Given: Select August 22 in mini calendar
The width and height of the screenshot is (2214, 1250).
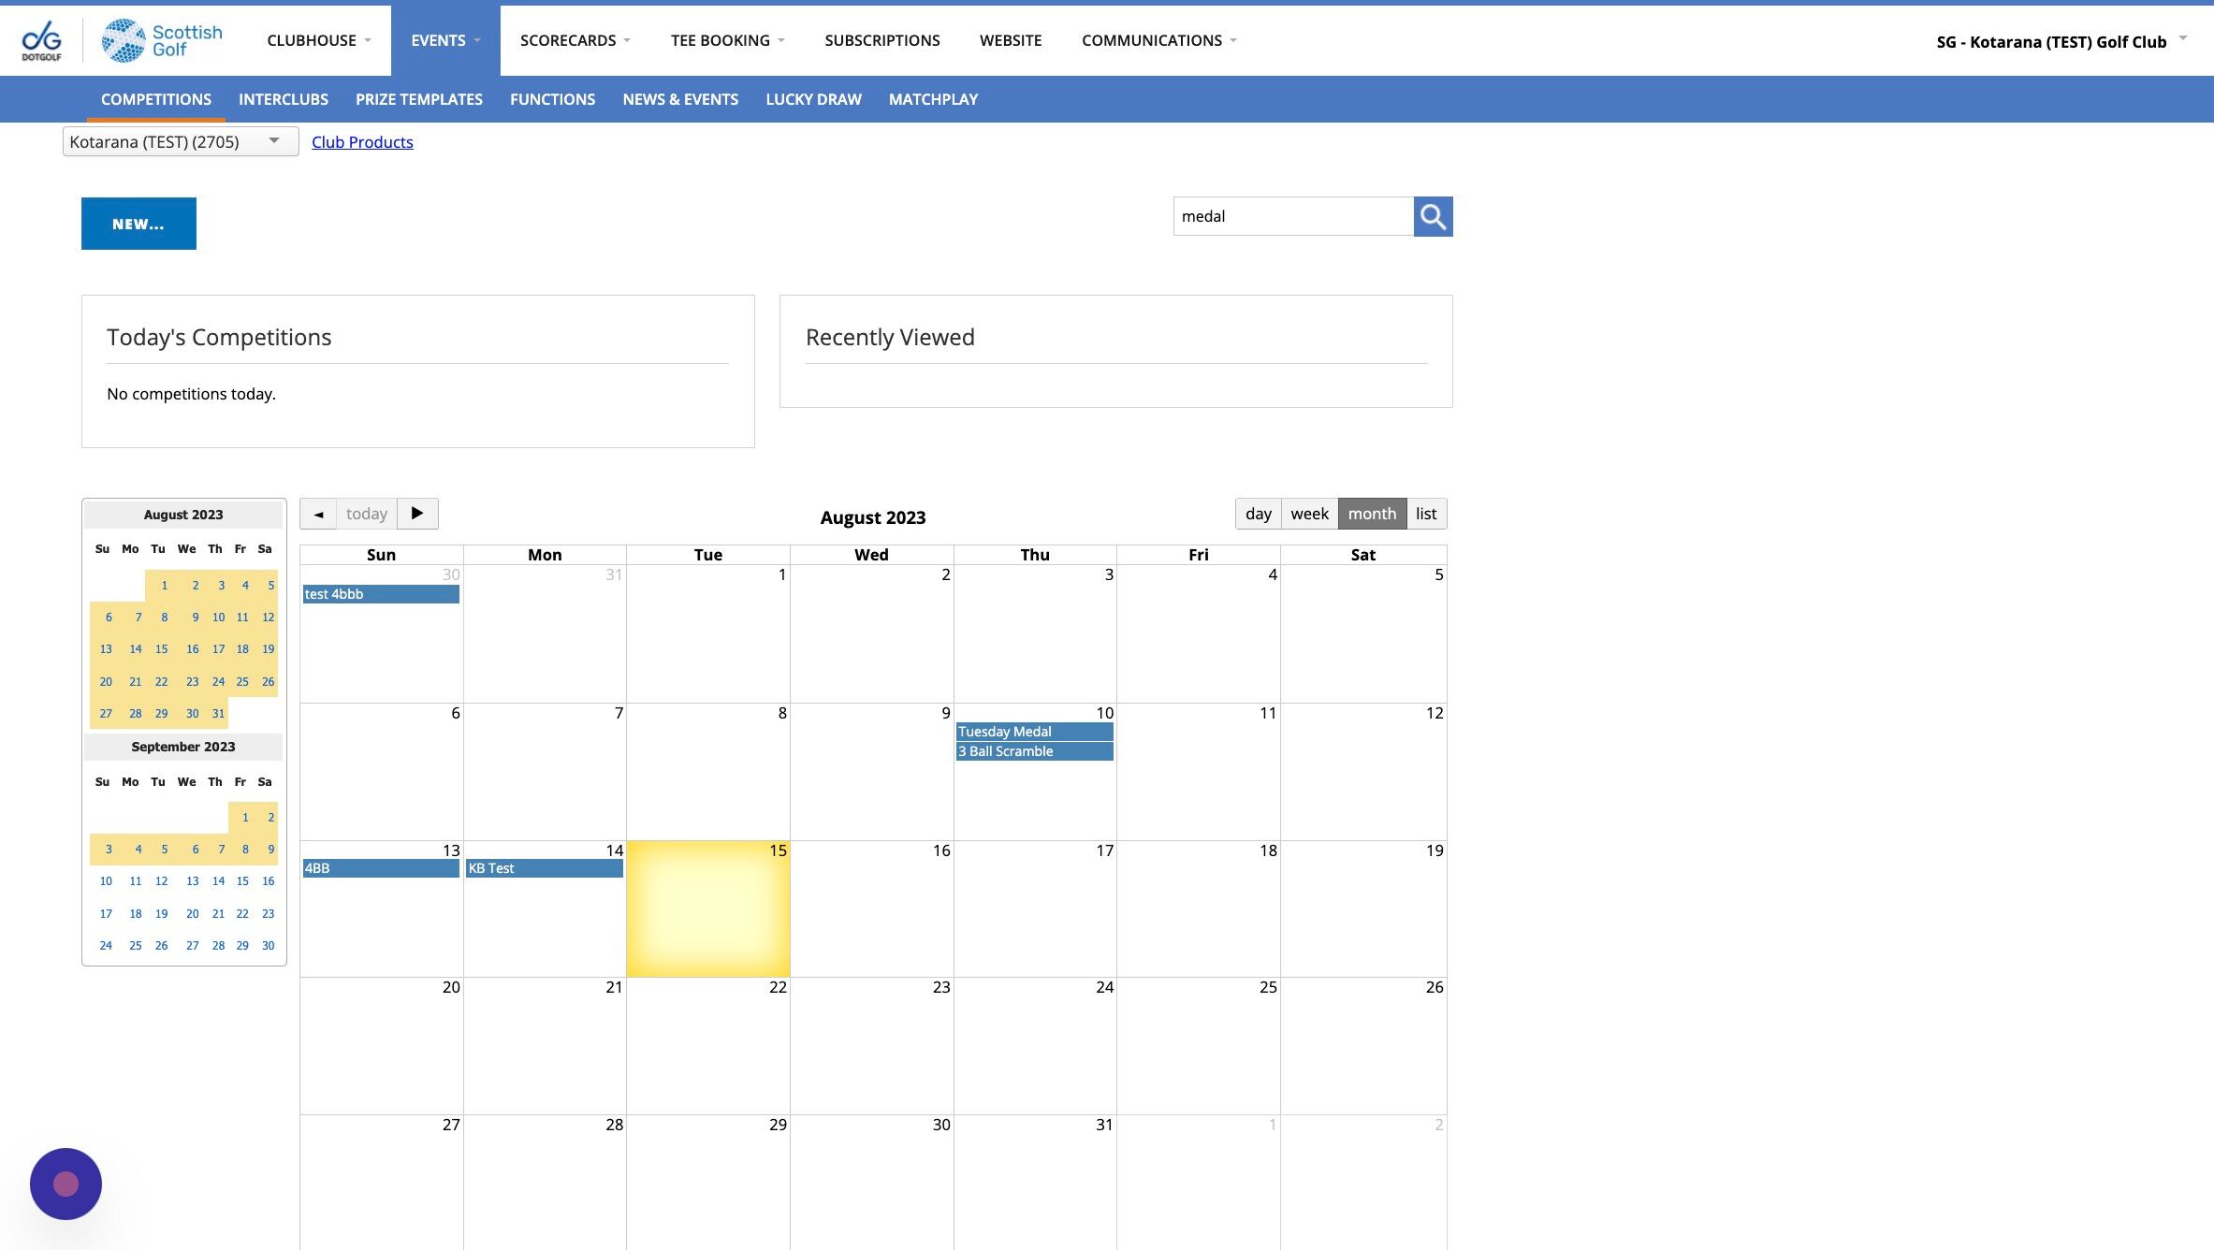Looking at the screenshot, I should tap(161, 681).
